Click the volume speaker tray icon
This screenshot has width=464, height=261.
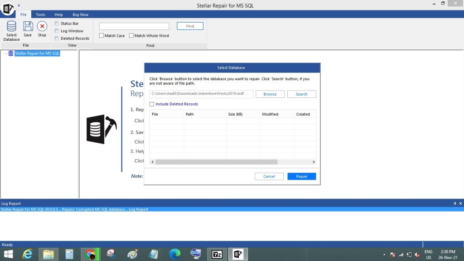[x=417, y=255]
